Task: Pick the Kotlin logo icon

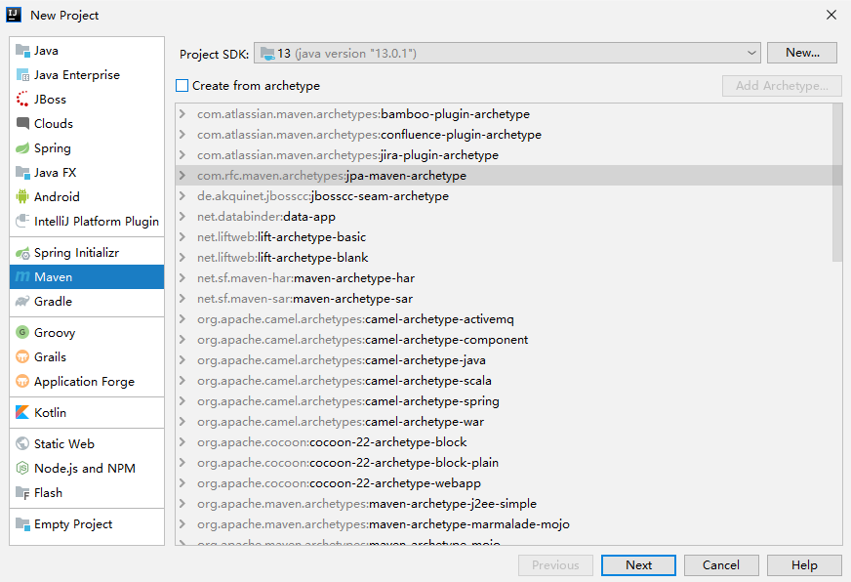Action: pyautogui.click(x=22, y=413)
